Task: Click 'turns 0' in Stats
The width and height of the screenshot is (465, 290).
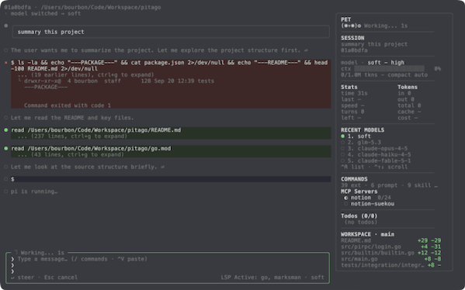Action: [x=352, y=112]
